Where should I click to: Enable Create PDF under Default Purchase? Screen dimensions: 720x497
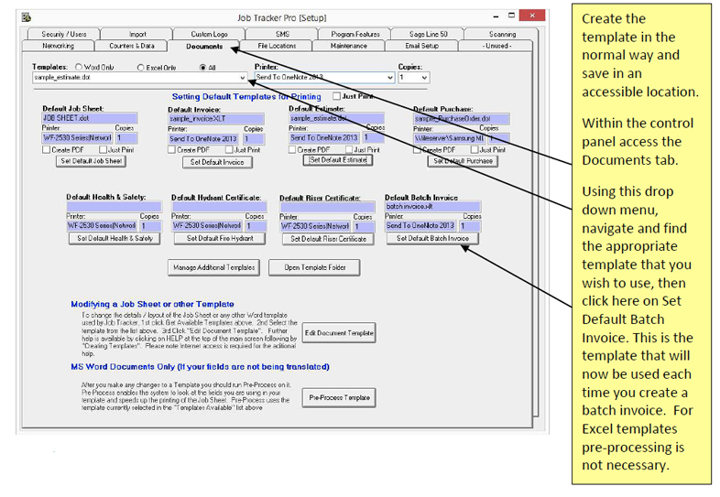pyautogui.click(x=417, y=149)
